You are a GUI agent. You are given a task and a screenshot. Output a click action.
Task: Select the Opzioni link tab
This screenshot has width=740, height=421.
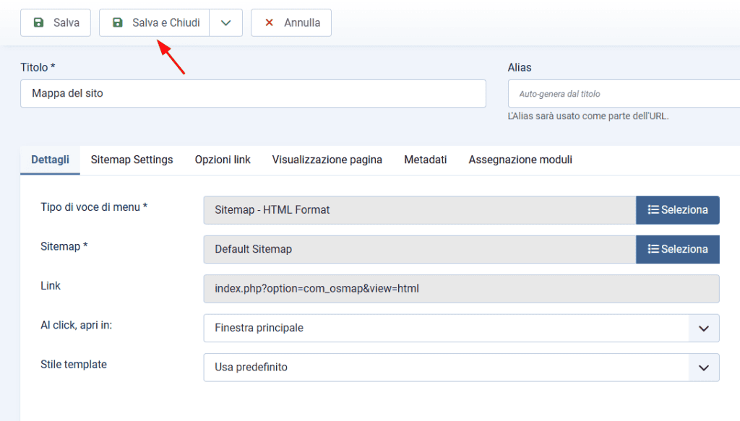click(x=222, y=159)
